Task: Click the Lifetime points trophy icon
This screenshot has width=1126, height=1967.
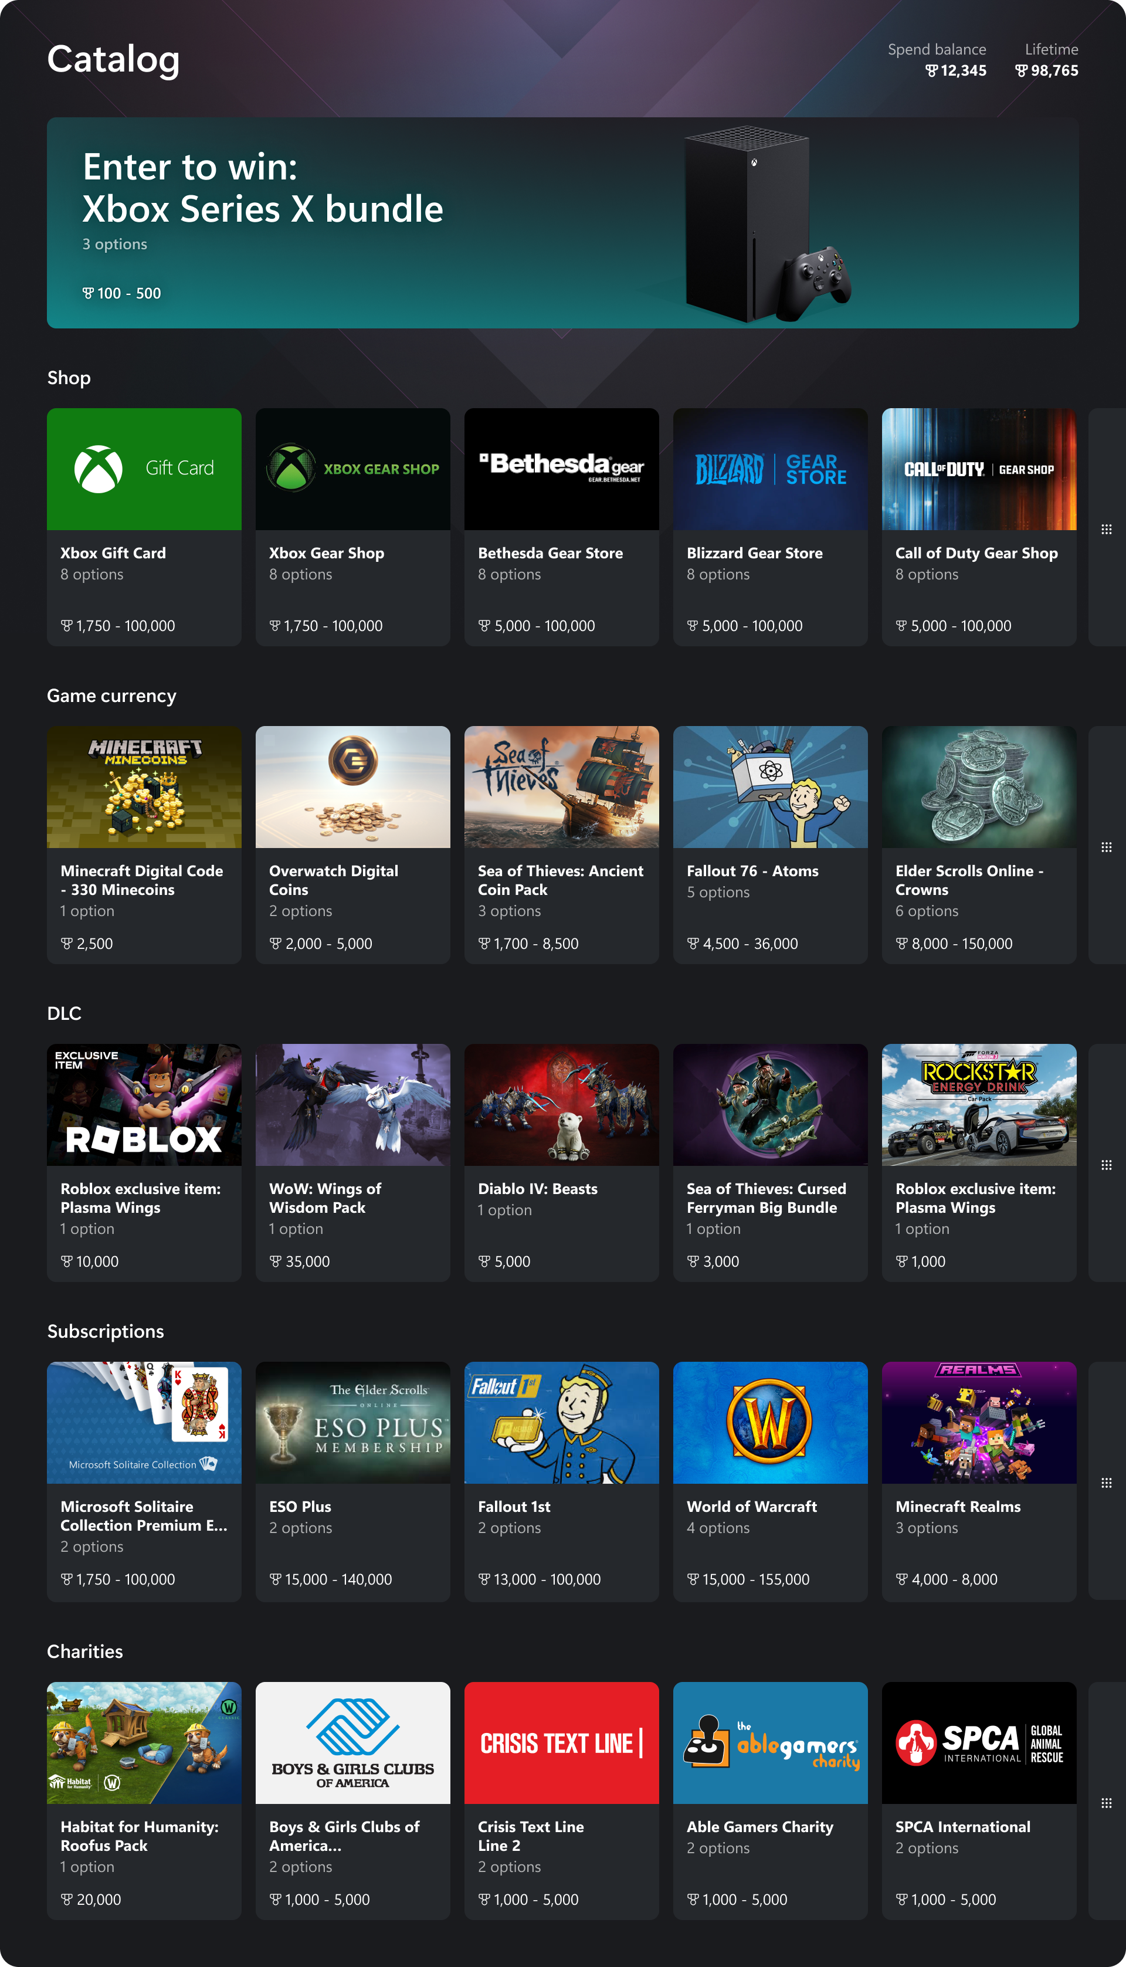Action: click(1021, 71)
